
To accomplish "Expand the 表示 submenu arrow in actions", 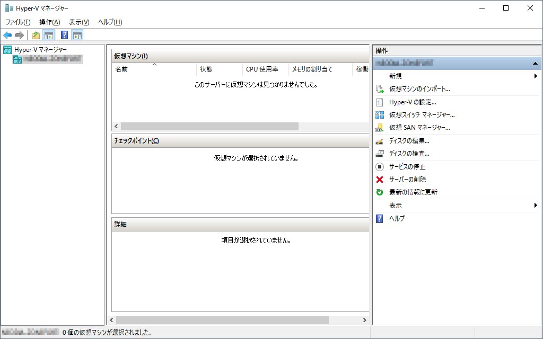I will point(536,206).
